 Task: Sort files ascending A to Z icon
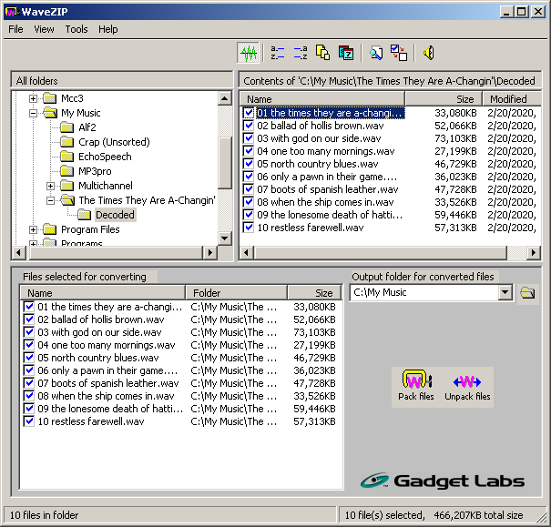[277, 53]
